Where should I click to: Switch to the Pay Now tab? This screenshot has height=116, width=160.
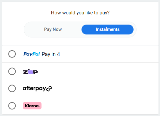(x=53, y=29)
